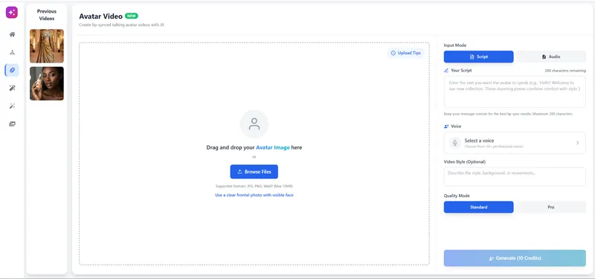Switch input mode to Script
Viewport: 595px width, 279px height.
[x=478, y=57]
